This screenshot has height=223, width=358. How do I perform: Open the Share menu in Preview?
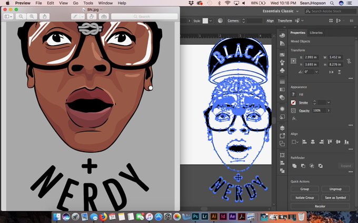tap(45, 16)
